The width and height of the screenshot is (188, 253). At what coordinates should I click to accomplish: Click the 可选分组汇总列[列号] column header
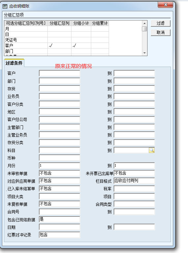[x=26, y=23]
